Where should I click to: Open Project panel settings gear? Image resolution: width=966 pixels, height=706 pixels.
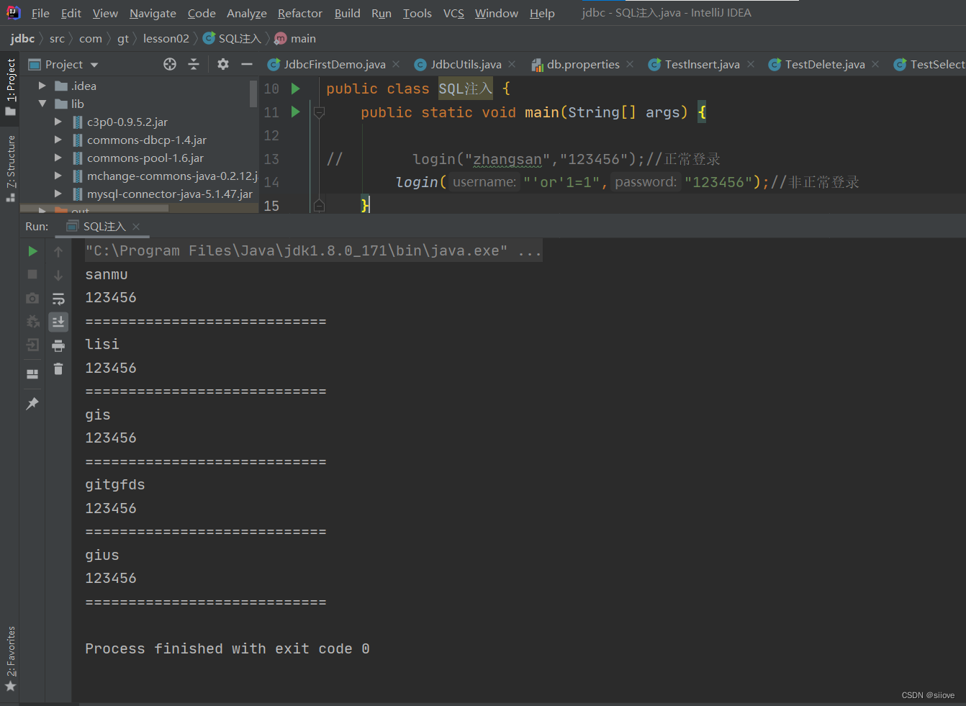[223, 64]
